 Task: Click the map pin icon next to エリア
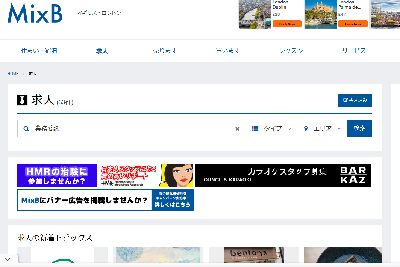tap(306, 128)
